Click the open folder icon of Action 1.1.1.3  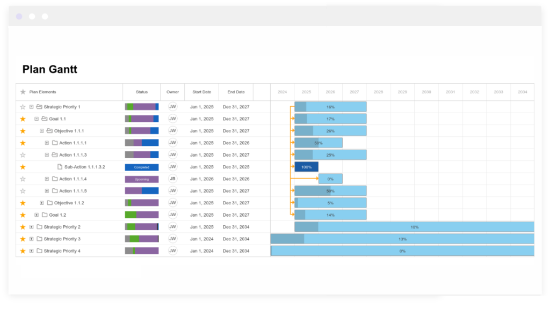(55, 155)
